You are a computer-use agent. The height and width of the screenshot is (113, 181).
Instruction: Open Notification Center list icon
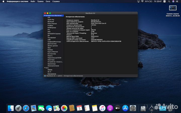point(177,2)
